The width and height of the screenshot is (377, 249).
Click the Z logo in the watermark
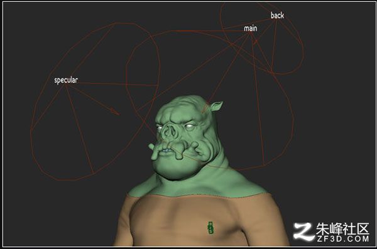[x=303, y=231]
